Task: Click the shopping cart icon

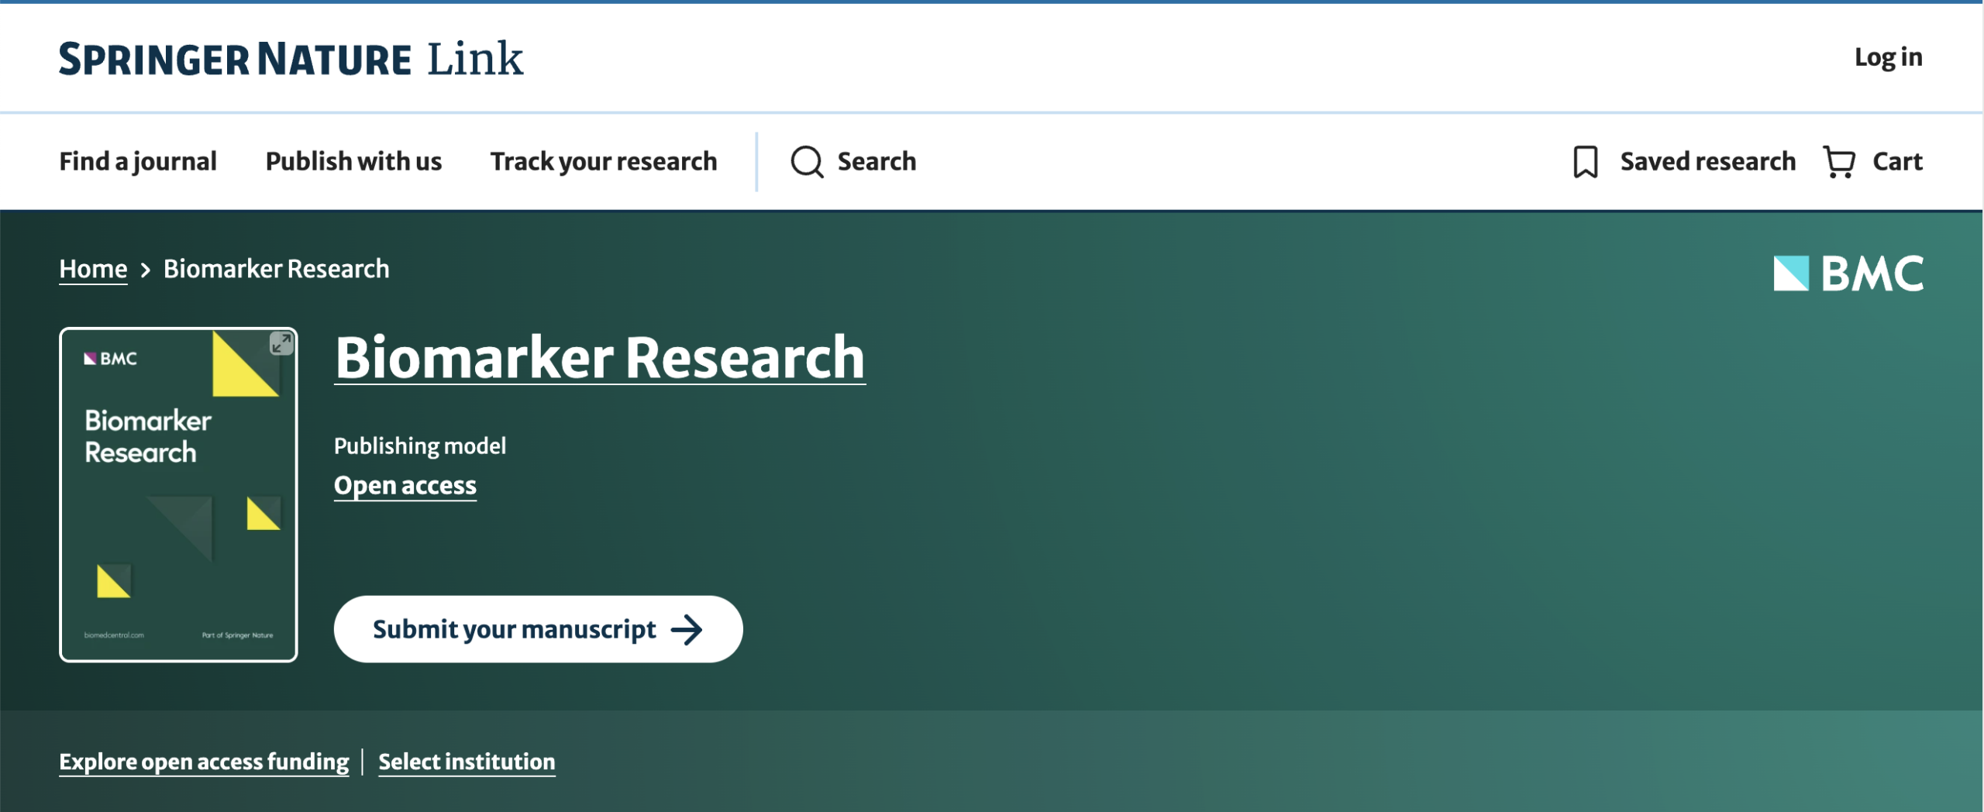Action: (x=1838, y=162)
